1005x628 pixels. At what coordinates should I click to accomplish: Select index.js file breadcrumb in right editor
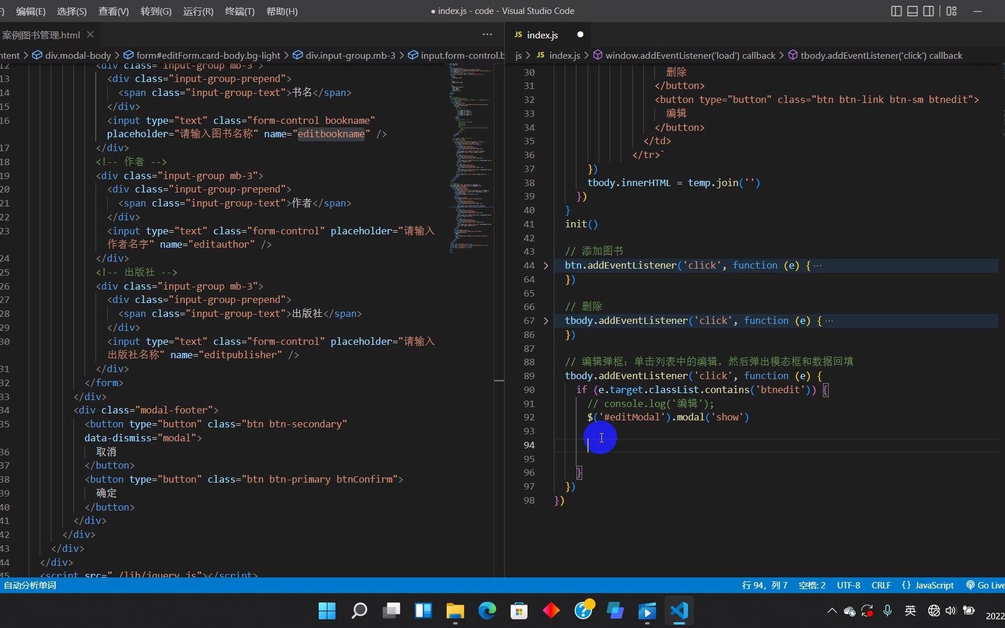pos(564,55)
